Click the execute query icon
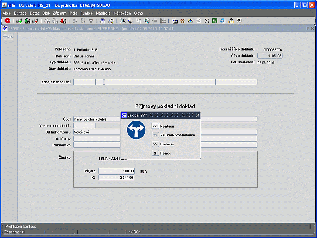This screenshot has height=238, width=317. (55, 21)
